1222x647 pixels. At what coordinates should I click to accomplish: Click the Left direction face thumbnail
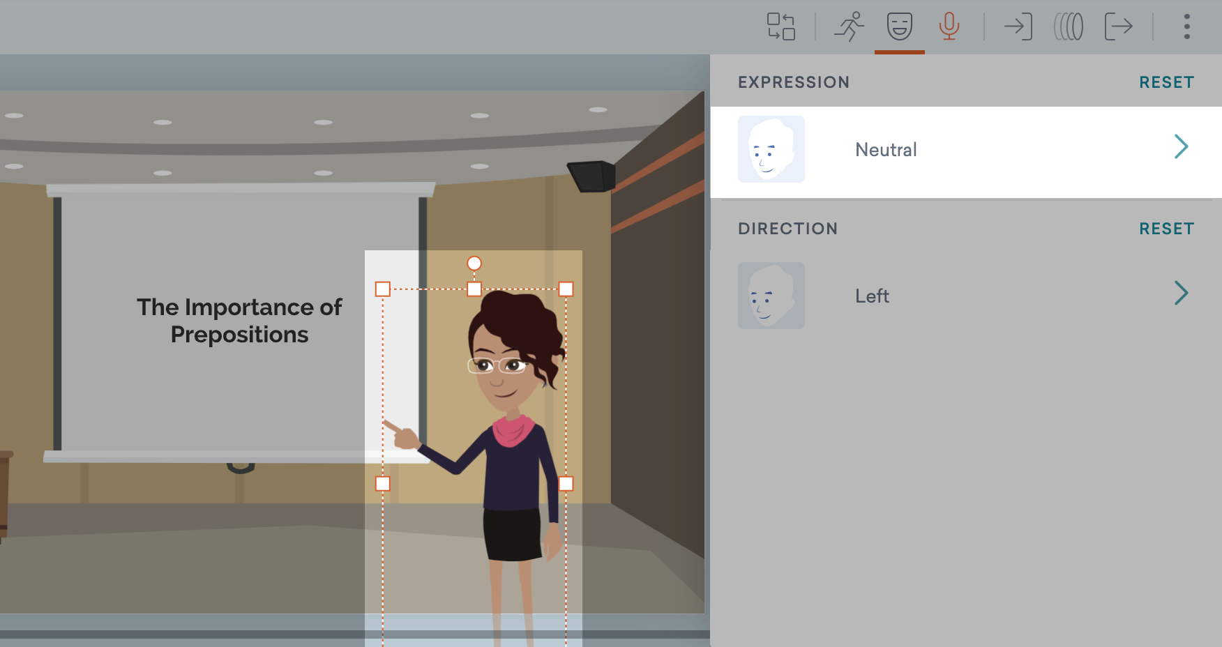click(x=771, y=296)
